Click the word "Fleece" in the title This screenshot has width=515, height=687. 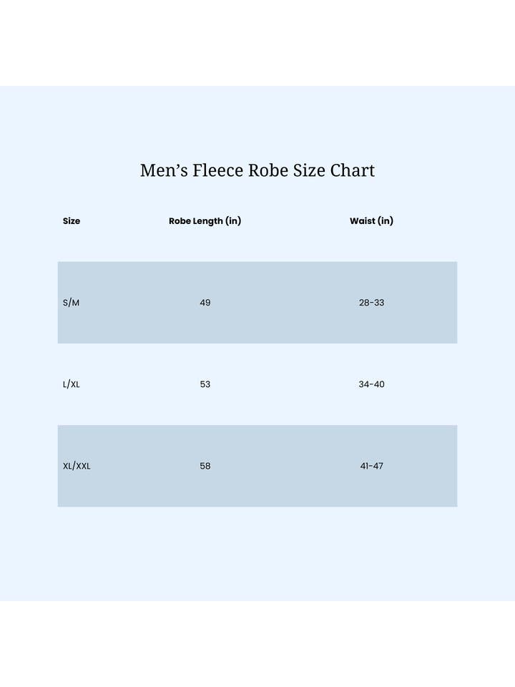[218, 170]
